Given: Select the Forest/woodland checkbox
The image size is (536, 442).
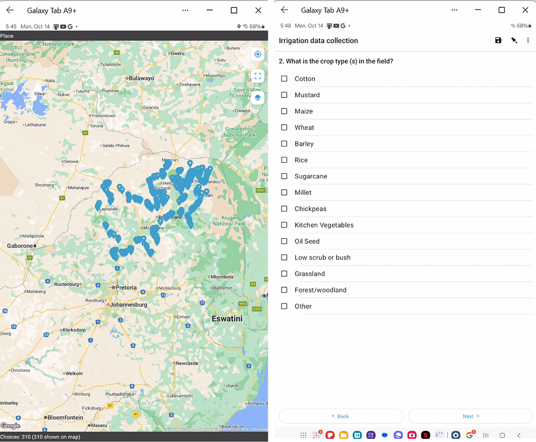Looking at the screenshot, I should pos(284,290).
